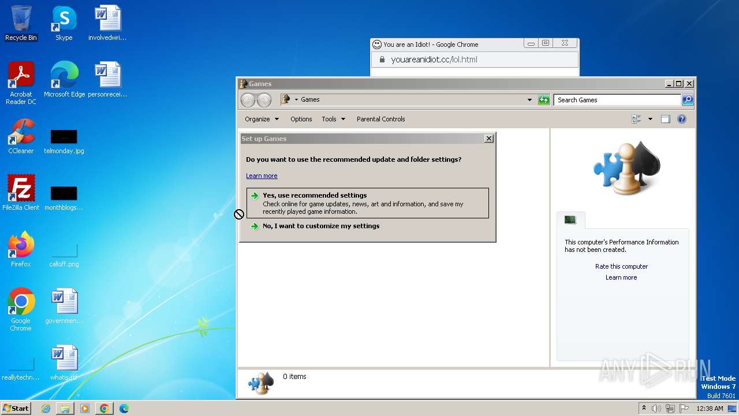Click the Start button
739x416 pixels.
pos(16,408)
